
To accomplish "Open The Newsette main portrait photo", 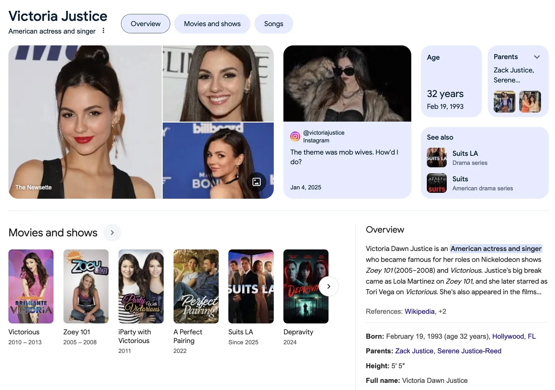I will 85,122.
